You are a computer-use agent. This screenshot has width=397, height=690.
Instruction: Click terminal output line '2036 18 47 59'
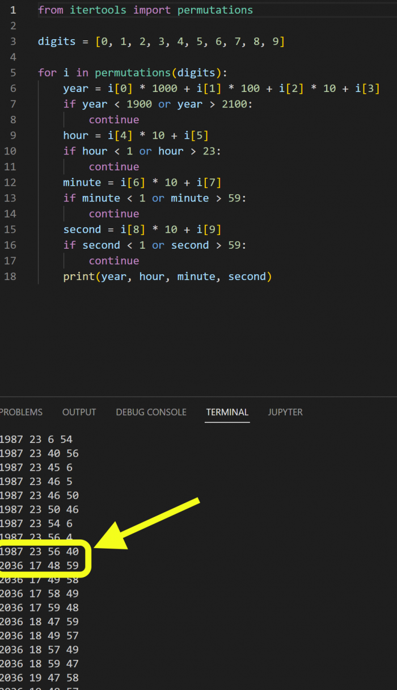point(40,621)
